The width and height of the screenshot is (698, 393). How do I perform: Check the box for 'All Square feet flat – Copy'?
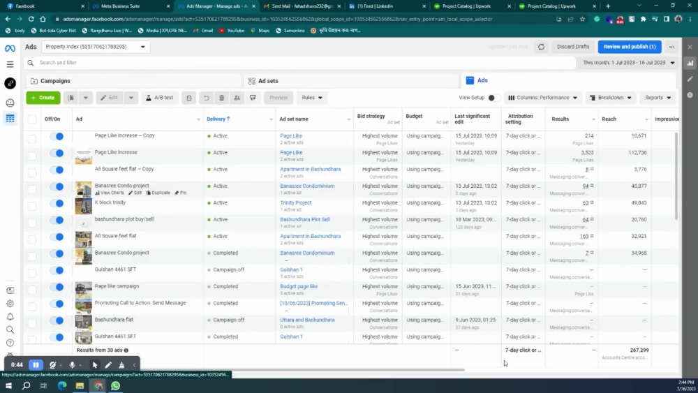pos(31,172)
